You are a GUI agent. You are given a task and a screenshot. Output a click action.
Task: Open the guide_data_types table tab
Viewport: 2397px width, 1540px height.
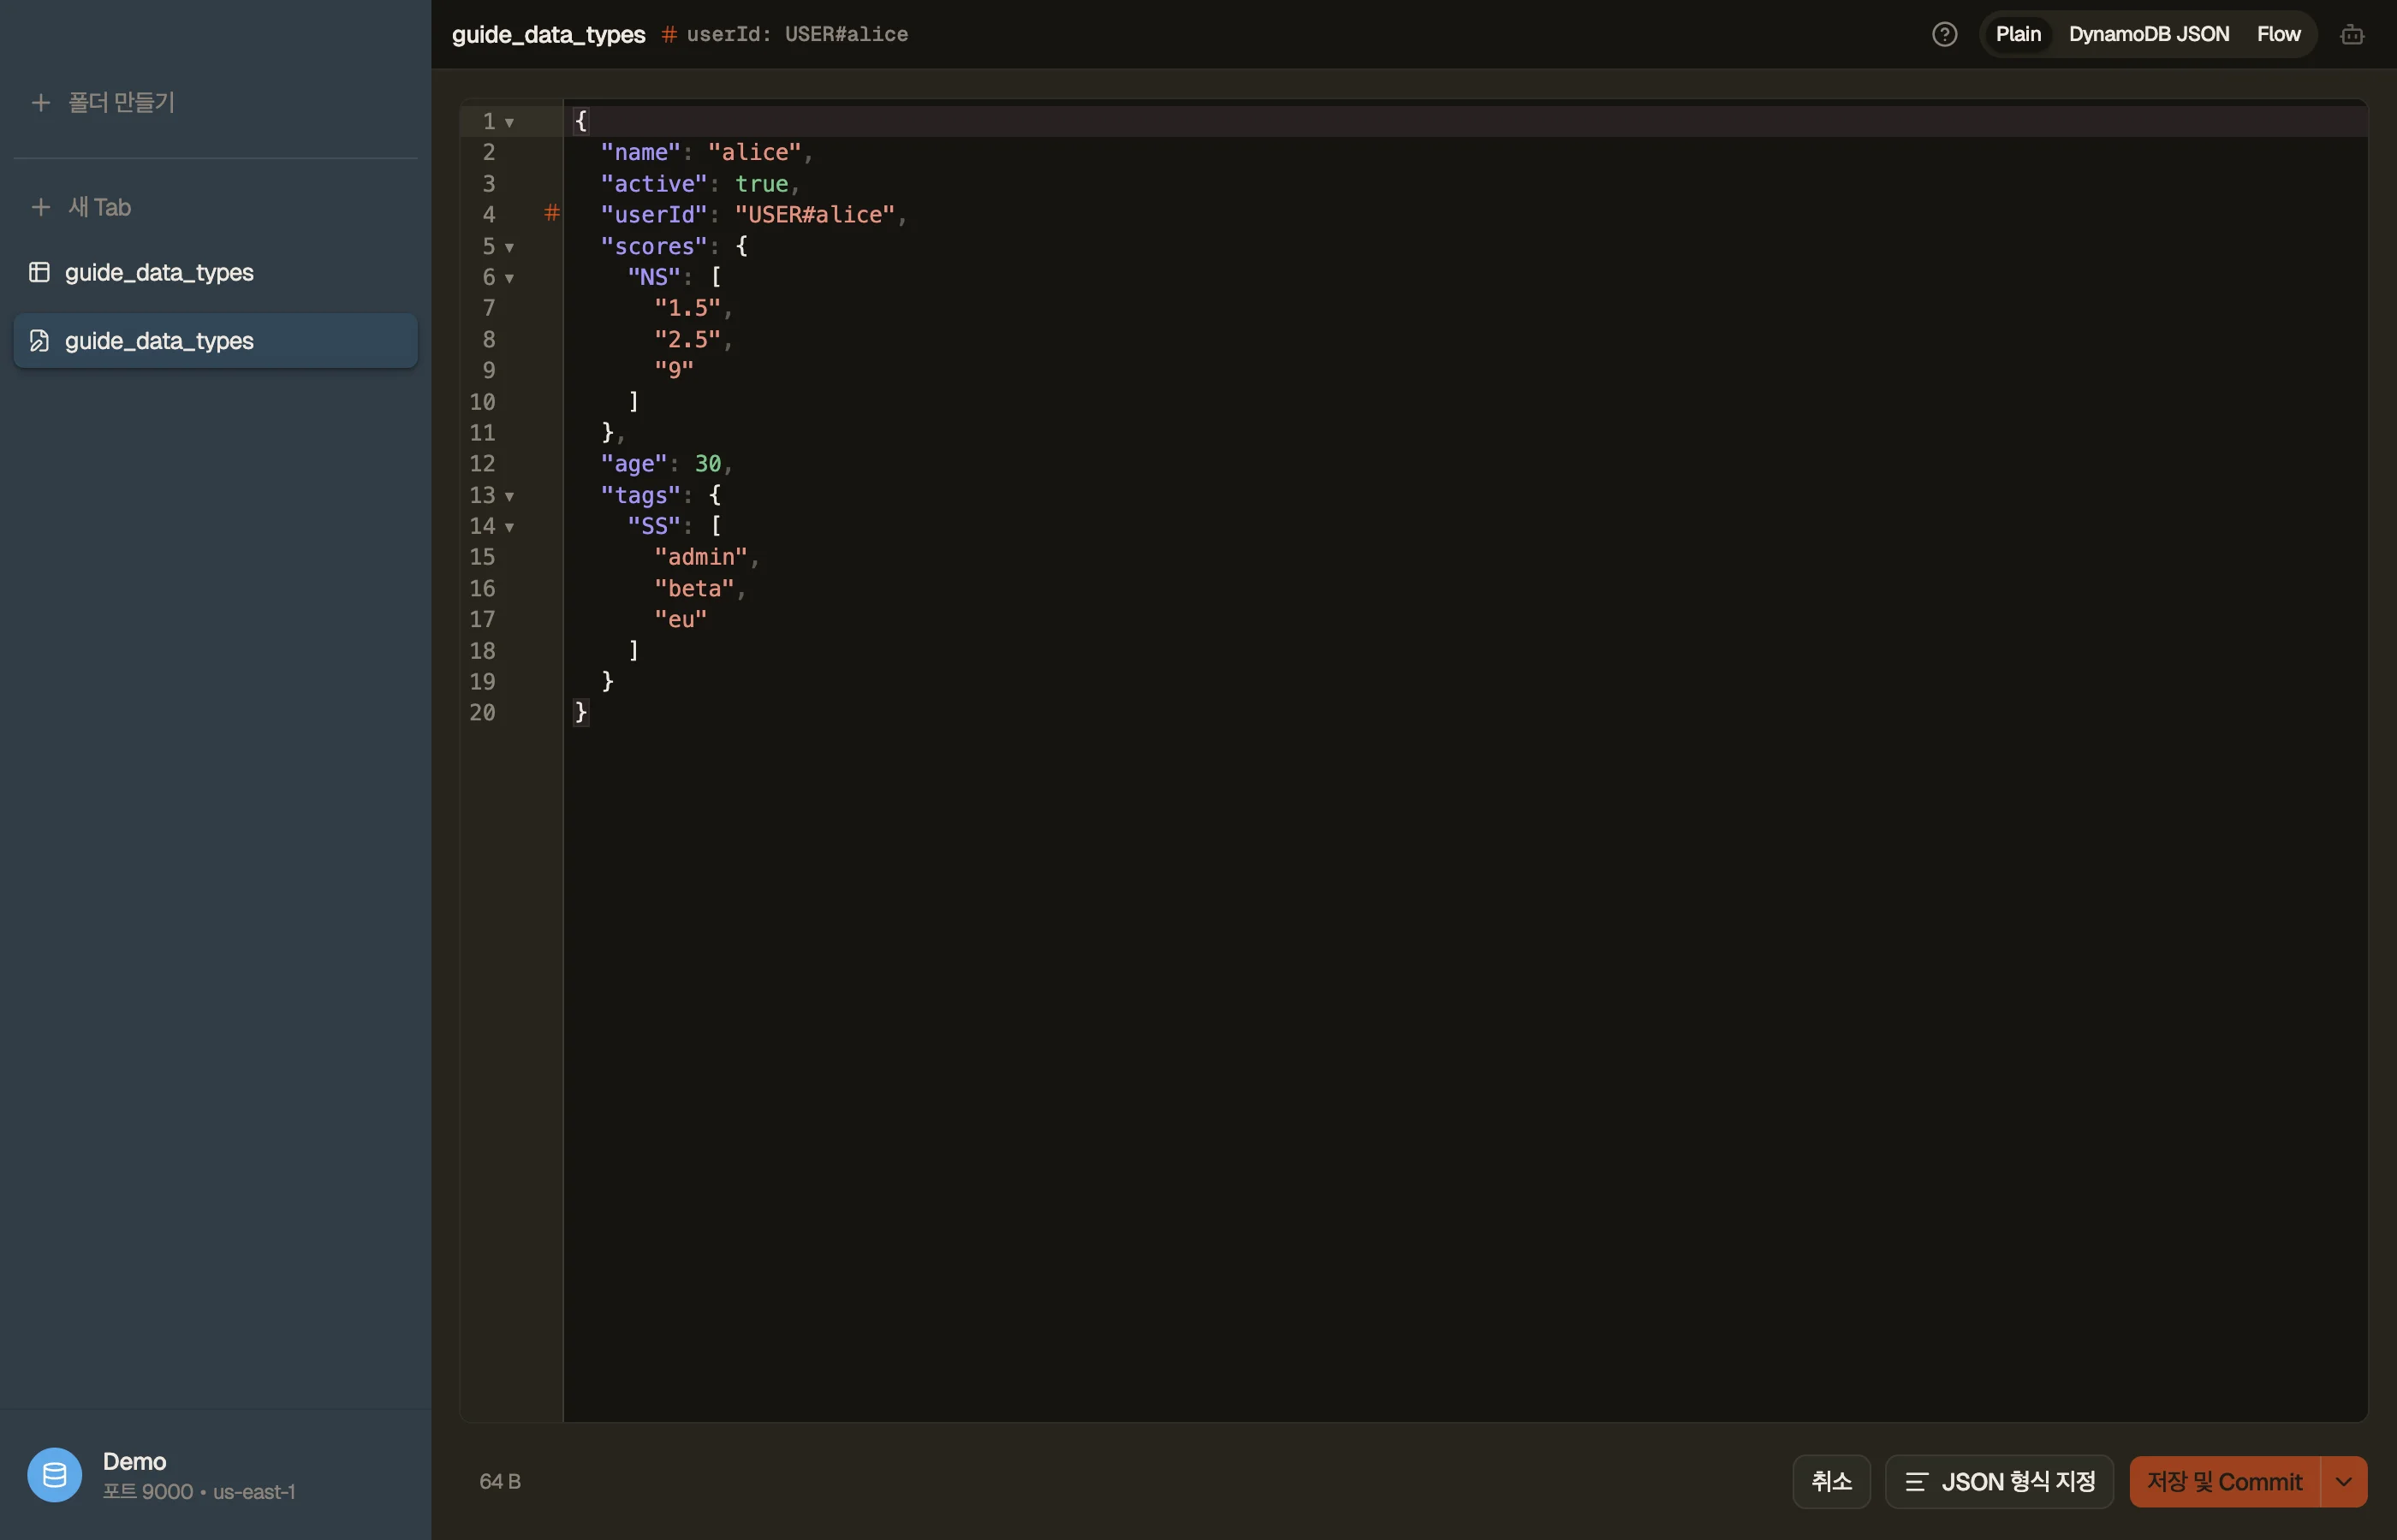[x=215, y=272]
